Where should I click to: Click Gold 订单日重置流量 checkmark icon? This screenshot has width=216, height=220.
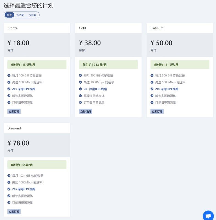pos(80,102)
